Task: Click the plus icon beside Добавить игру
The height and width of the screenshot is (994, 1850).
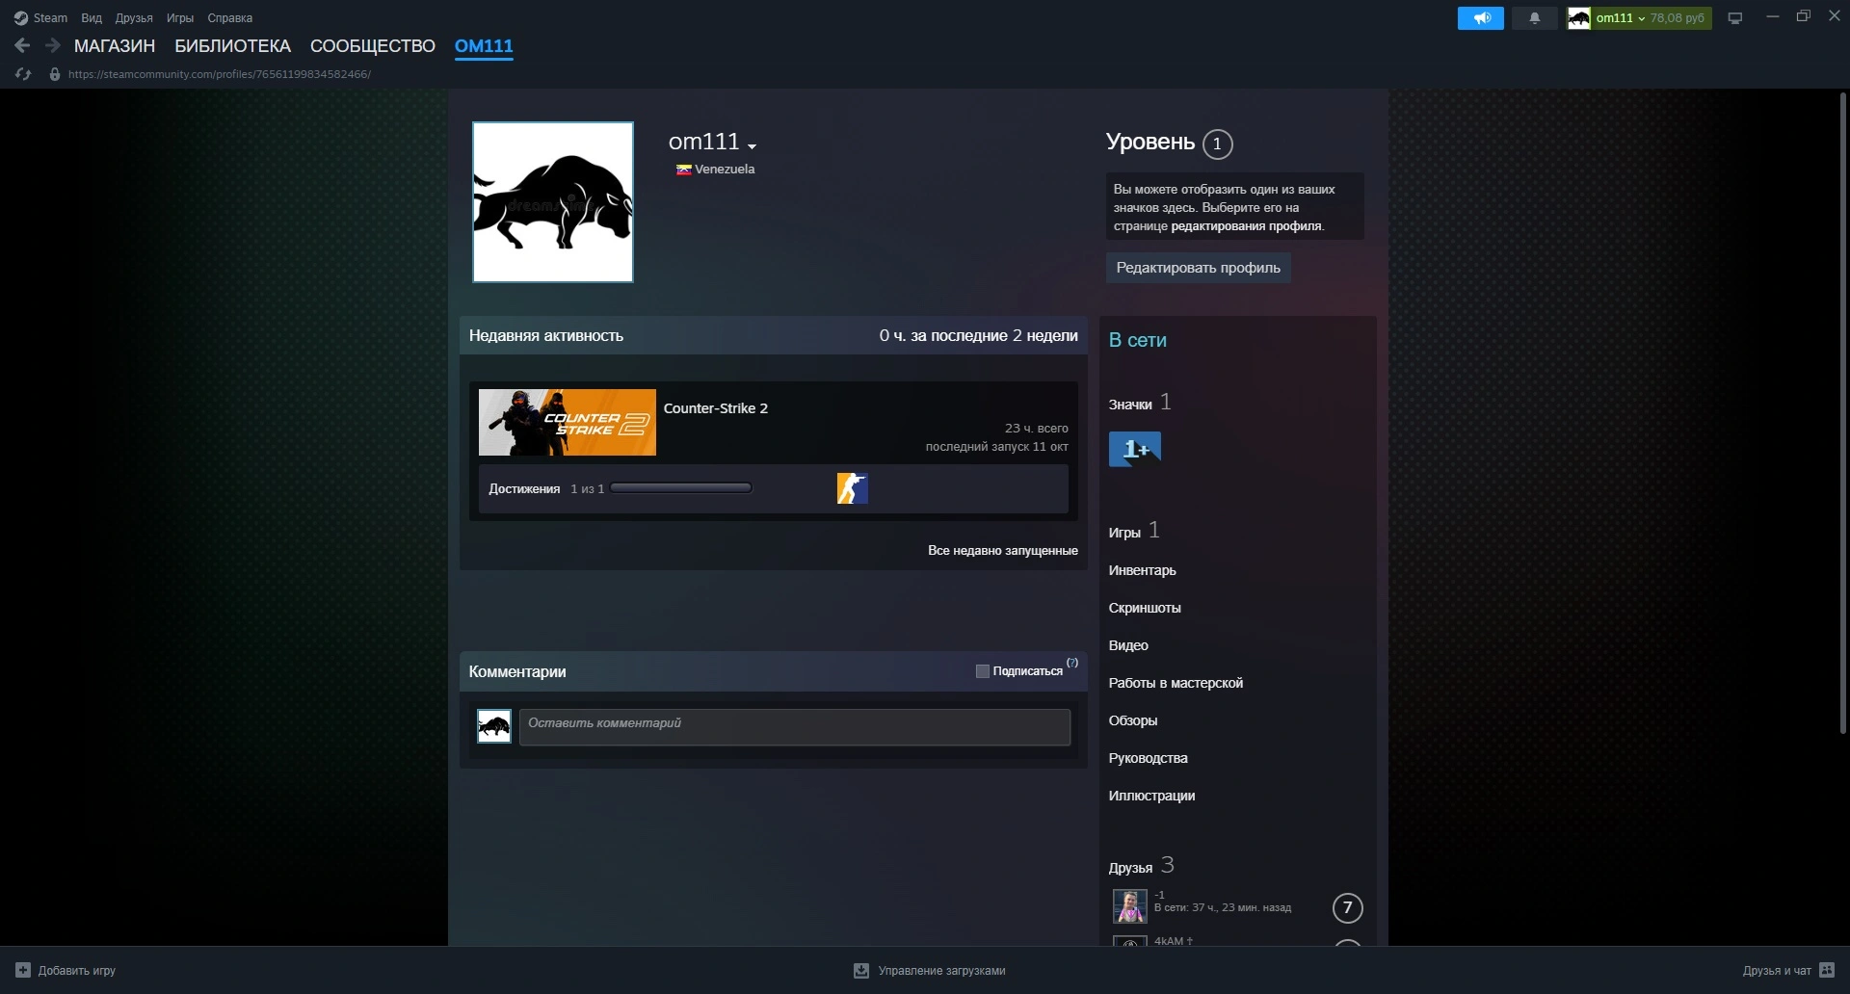Action: point(23,970)
